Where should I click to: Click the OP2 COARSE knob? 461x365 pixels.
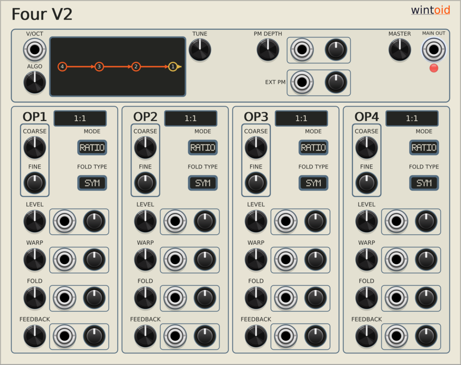click(x=145, y=147)
